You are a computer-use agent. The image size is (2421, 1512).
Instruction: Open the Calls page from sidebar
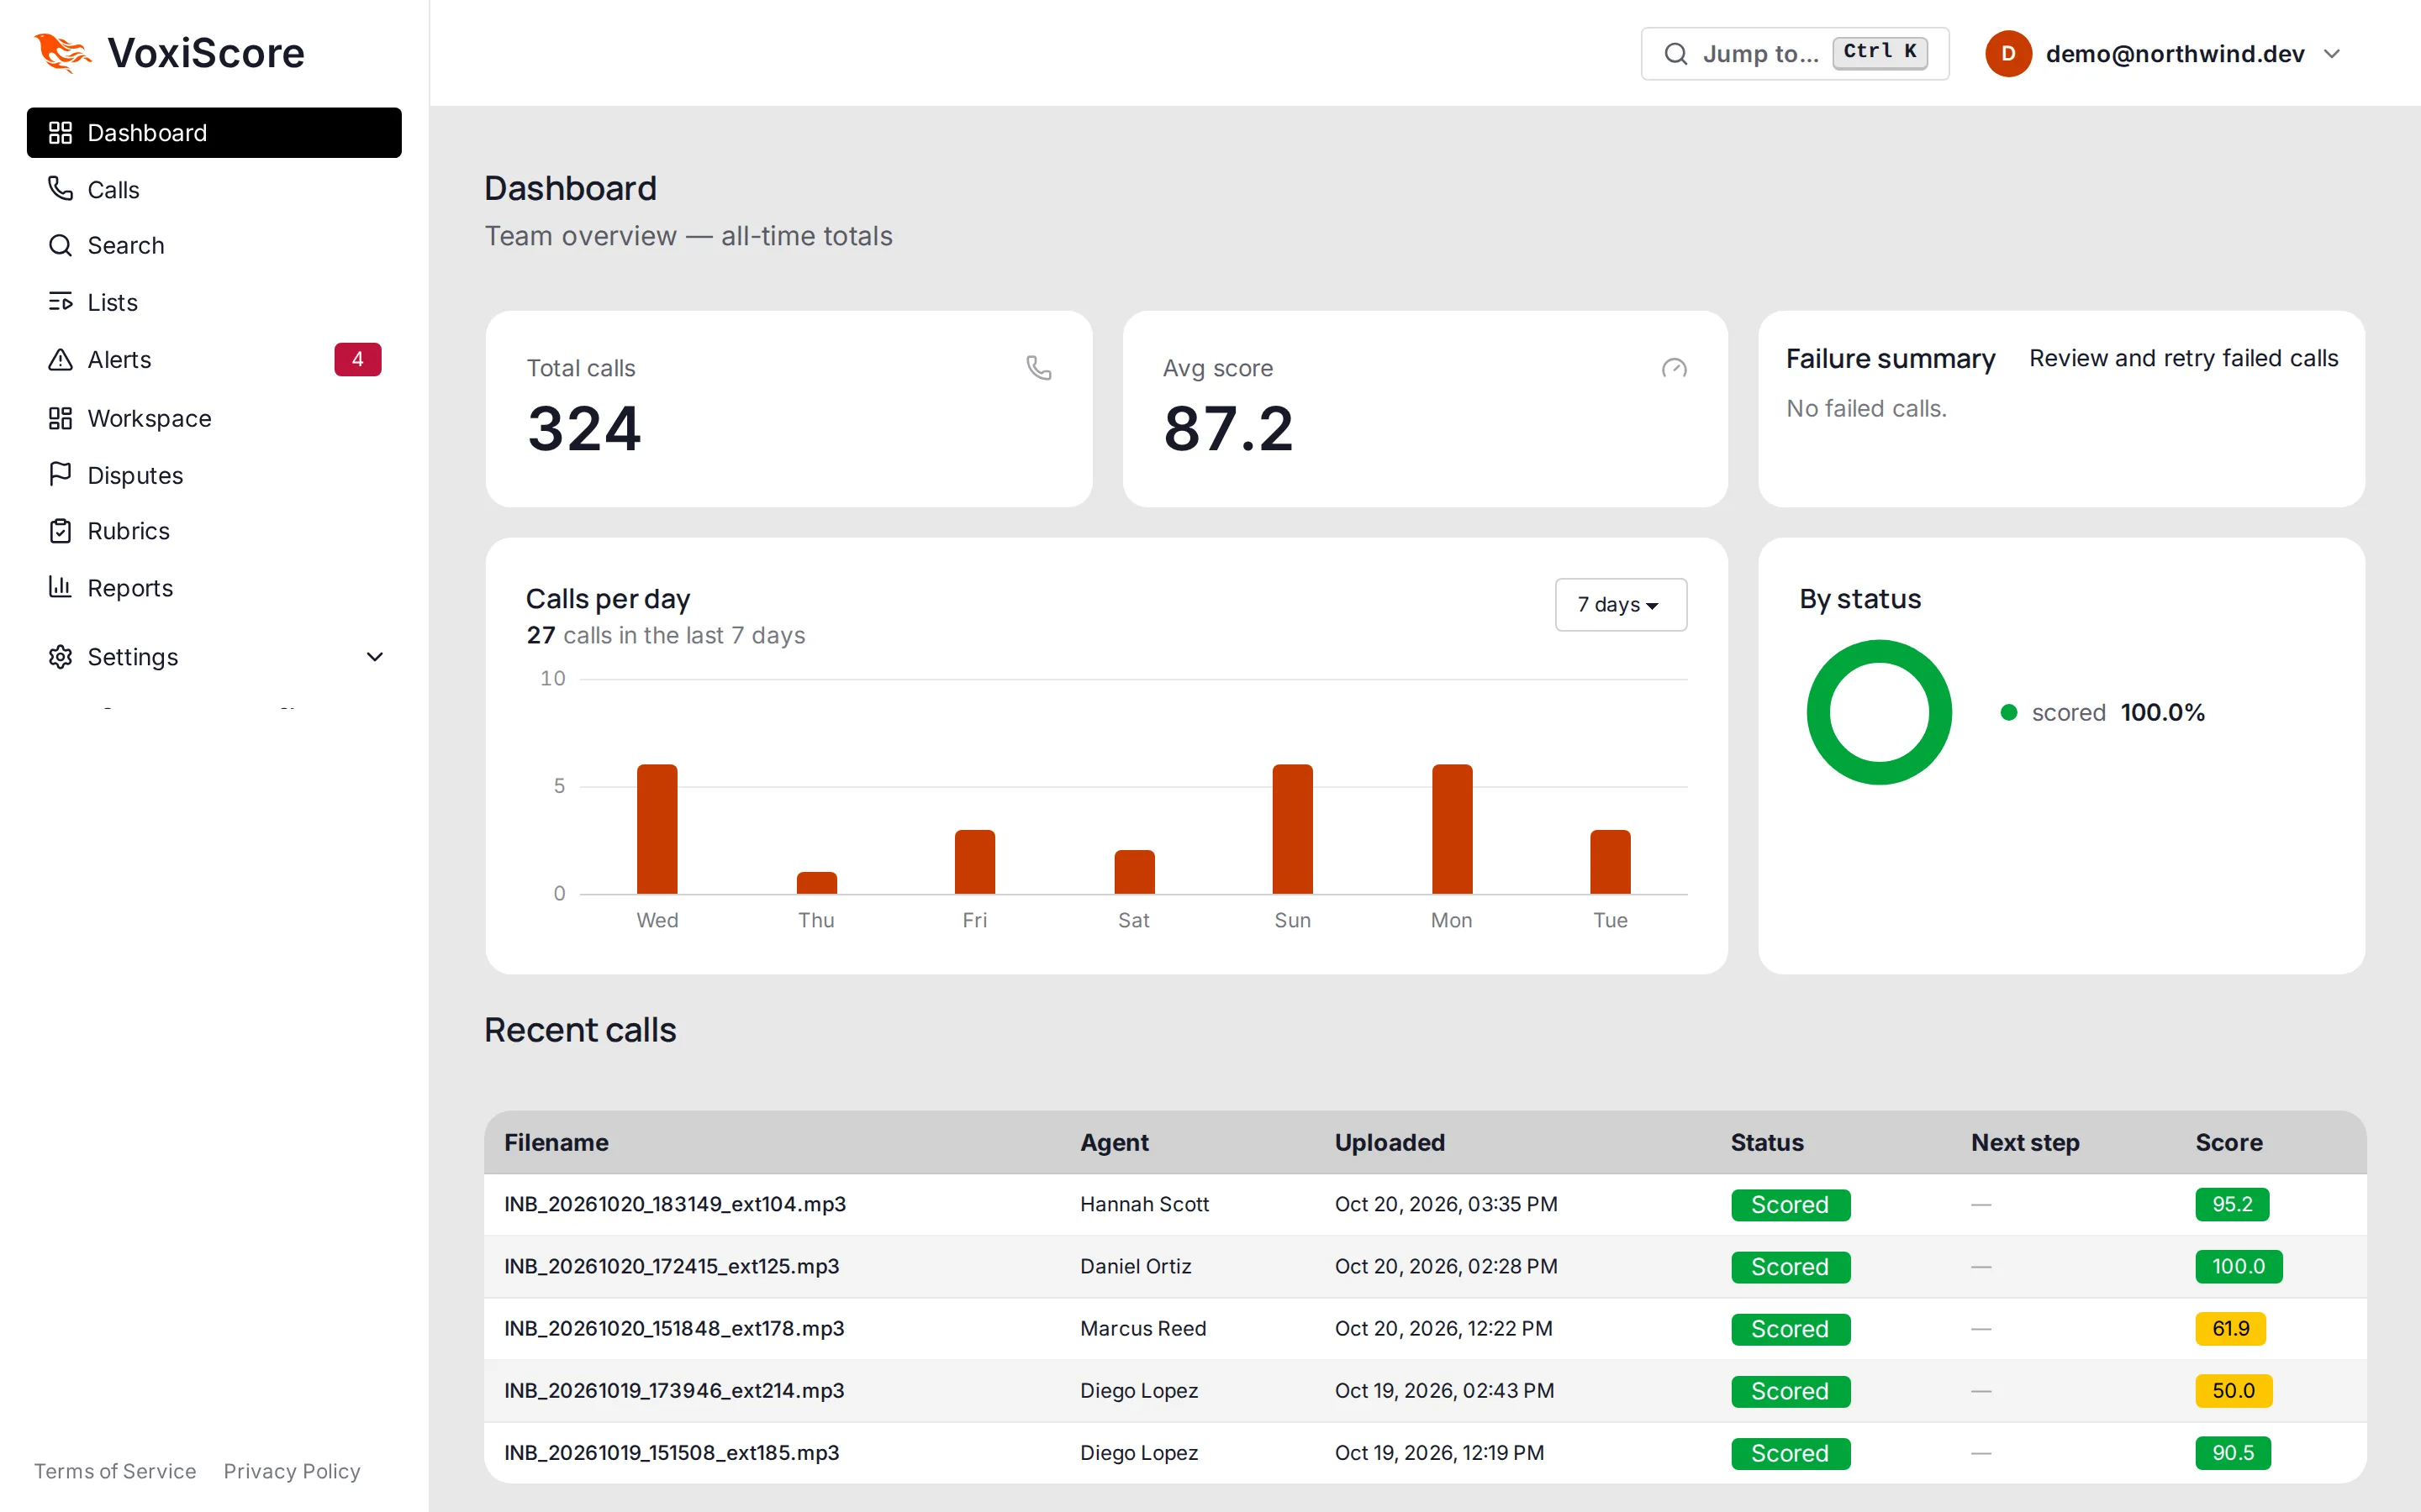tap(214, 189)
